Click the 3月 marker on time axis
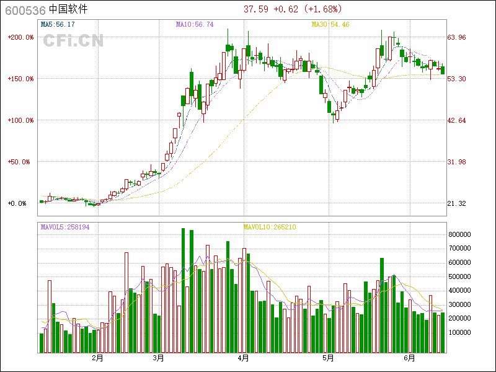Screen dimensions: 496x372 [158, 358]
